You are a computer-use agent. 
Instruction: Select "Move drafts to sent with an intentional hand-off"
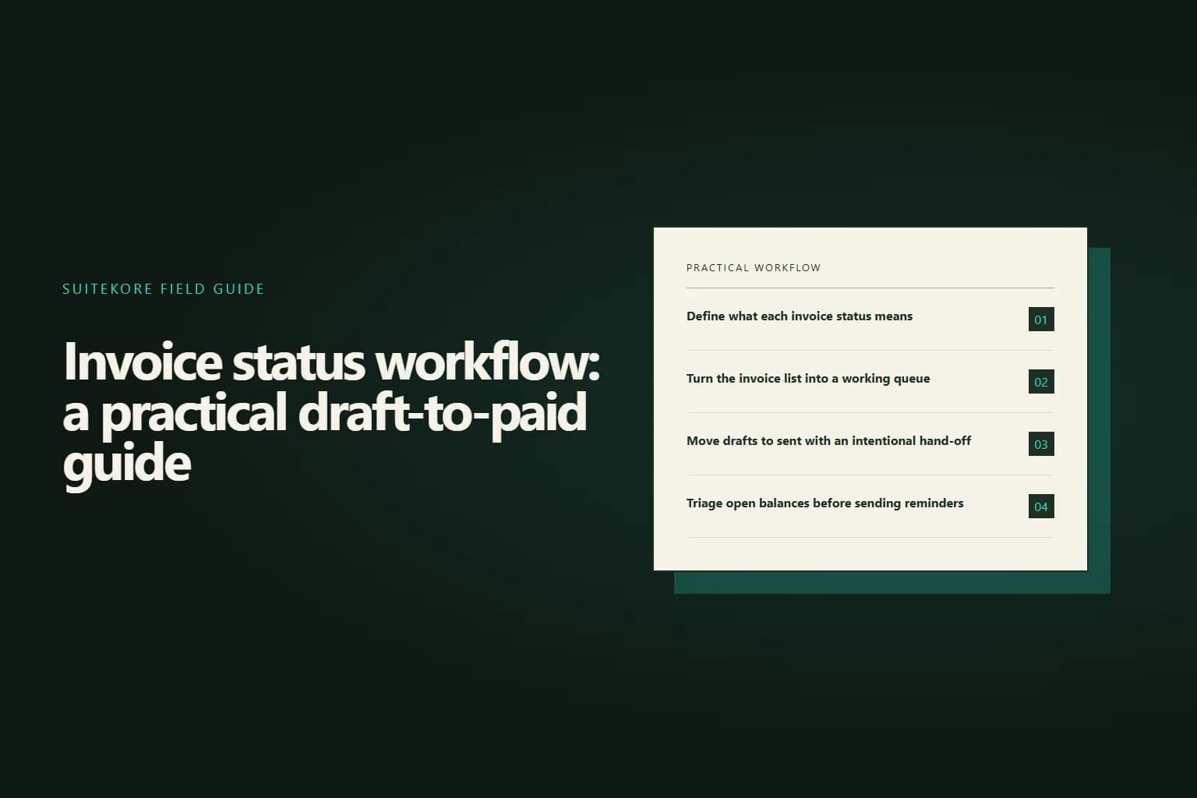point(828,441)
